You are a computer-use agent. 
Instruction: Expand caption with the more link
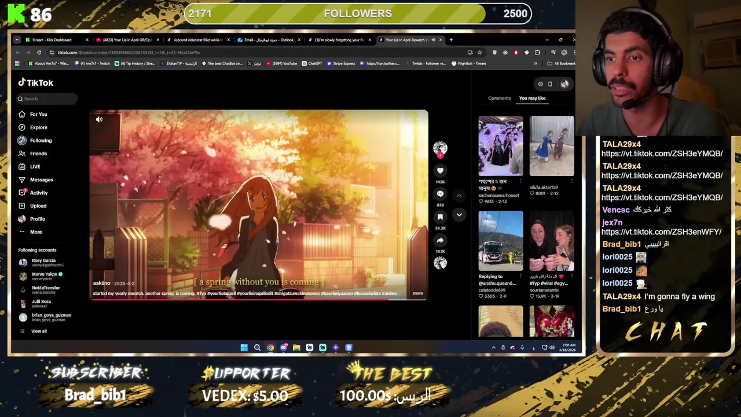[x=418, y=293]
